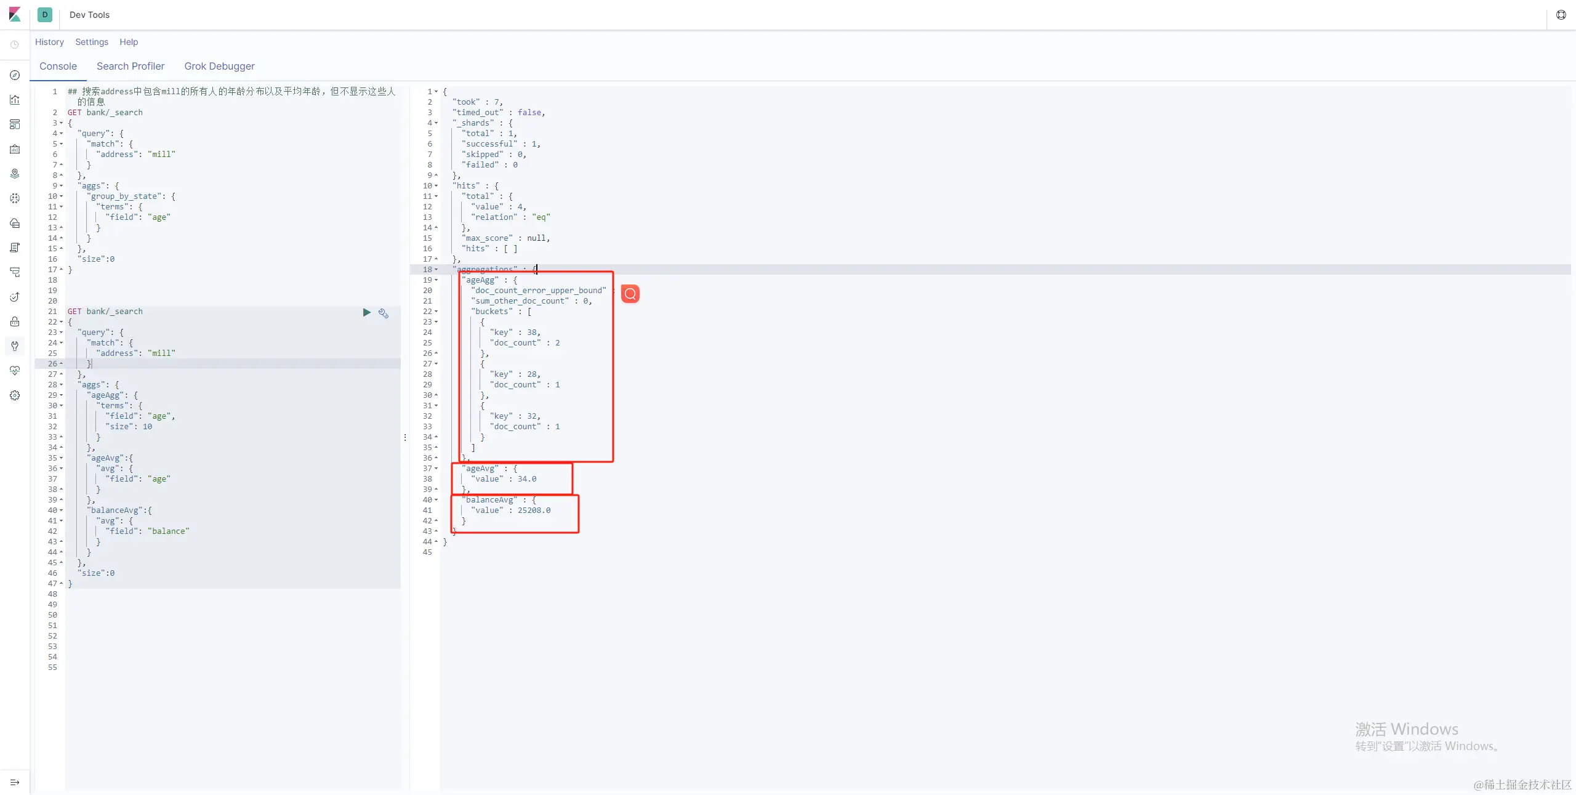Collapse the fold arrow on request line 4 (query)
1576x795 pixels.
[62, 134]
